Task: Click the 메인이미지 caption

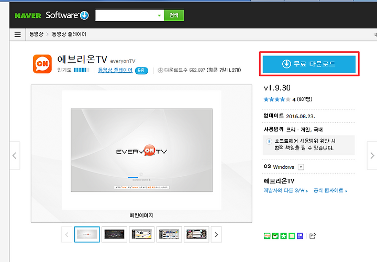Action: (141, 215)
